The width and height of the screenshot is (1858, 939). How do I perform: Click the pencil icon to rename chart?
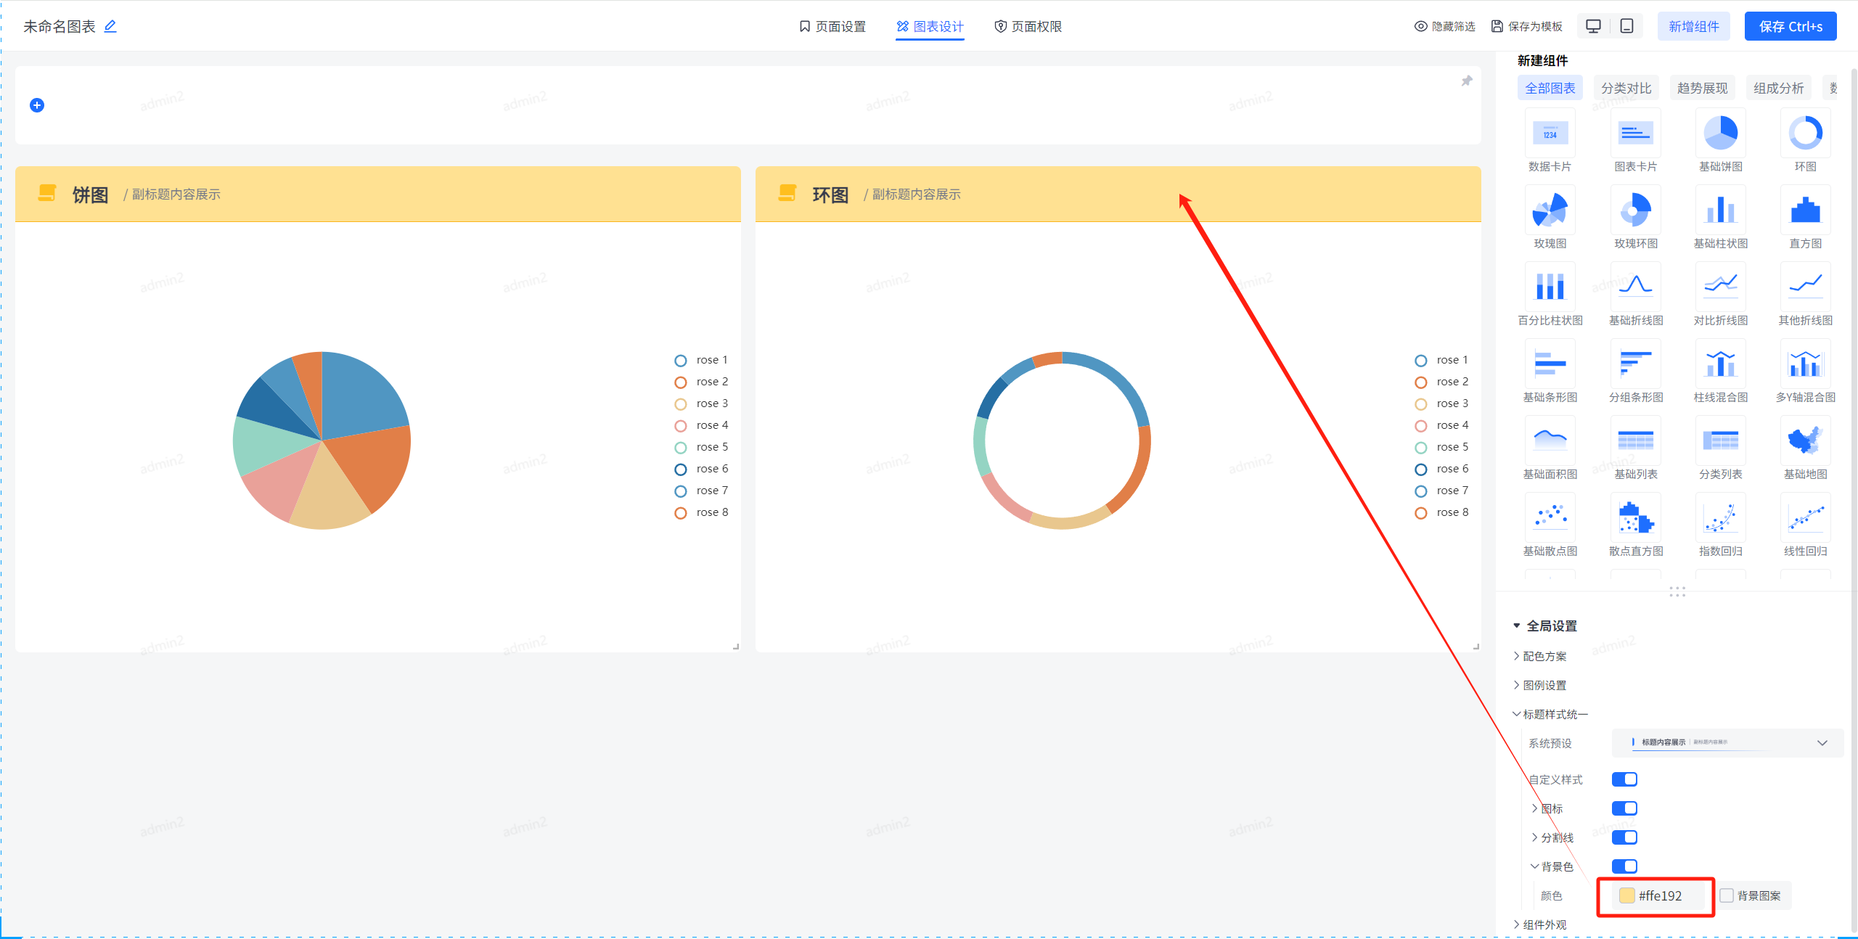(110, 26)
